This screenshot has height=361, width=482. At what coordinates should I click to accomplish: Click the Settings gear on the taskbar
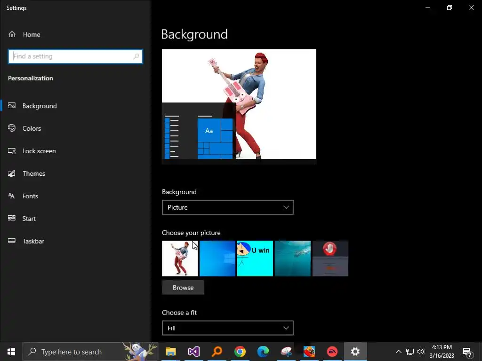click(x=355, y=352)
